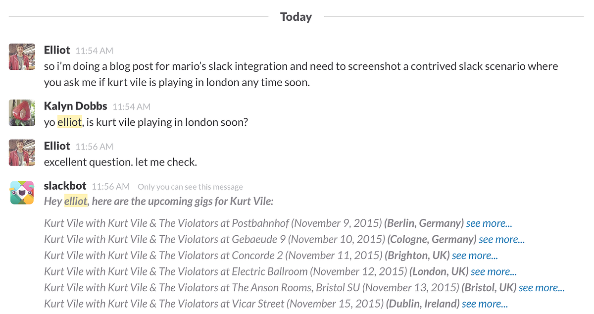Click the slackbot username

65,186
